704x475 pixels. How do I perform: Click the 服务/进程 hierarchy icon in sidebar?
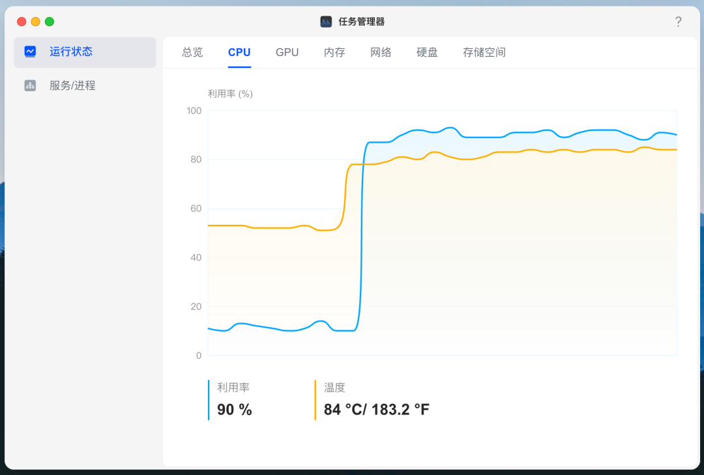click(x=30, y=85)
